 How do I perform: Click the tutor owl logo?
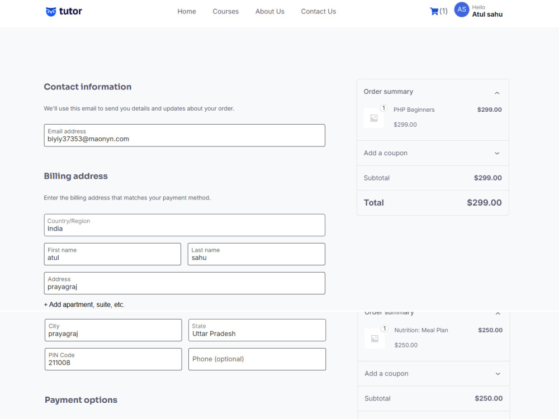coord(64,11)
